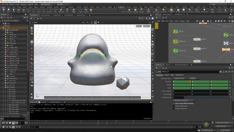Add a Spot Light from the shelf
234x132 pixels.
click(x=135, y=10)
